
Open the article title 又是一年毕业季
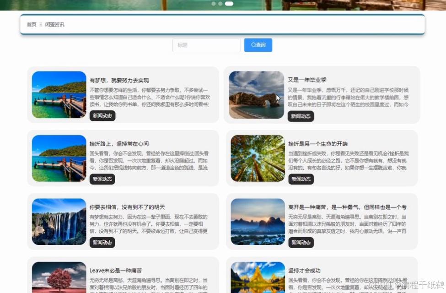(x=307, y=80)
